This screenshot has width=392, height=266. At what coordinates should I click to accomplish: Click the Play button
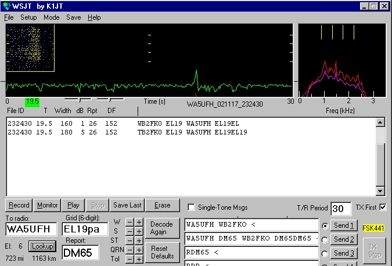click(x=73, y=205)
